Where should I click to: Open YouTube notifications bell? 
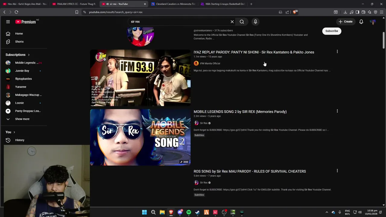[x=361, y=22]
